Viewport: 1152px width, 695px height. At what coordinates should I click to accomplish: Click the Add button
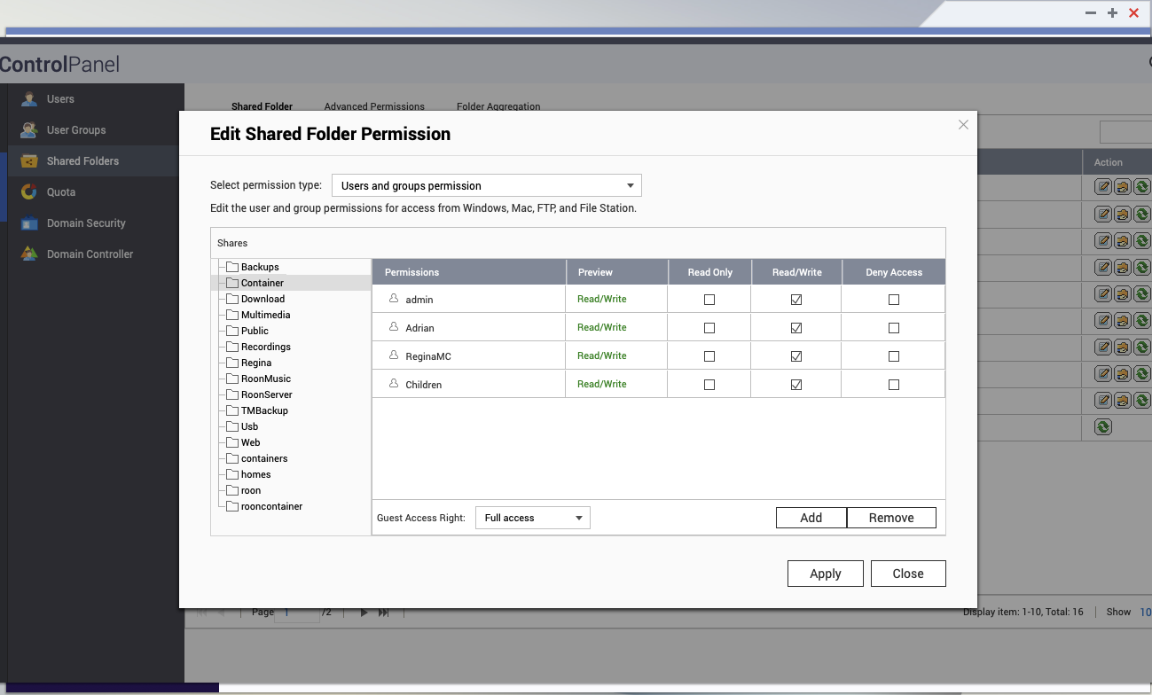point(811,518)
